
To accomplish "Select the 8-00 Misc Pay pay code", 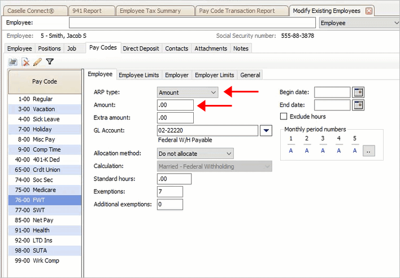I will (x=45, y=139).
